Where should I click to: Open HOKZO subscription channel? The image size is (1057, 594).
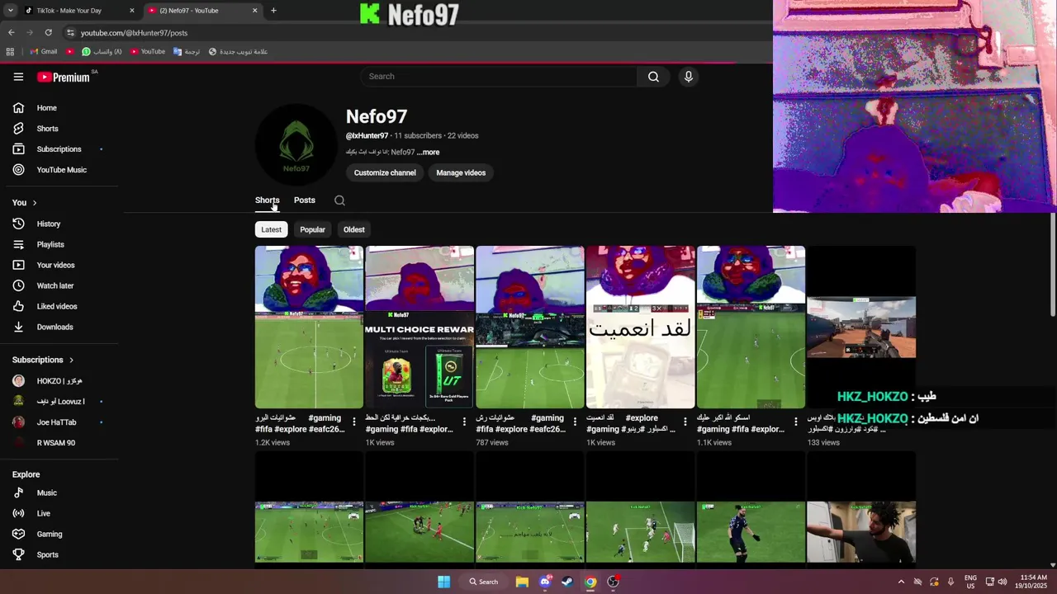59,381
